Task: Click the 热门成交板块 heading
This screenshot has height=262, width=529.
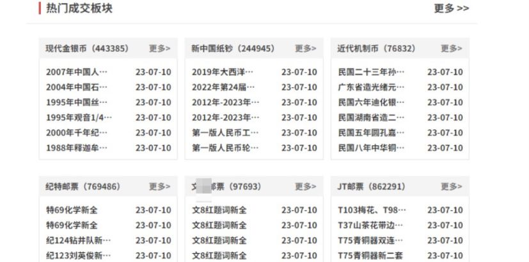Action: tap(79, 8)
